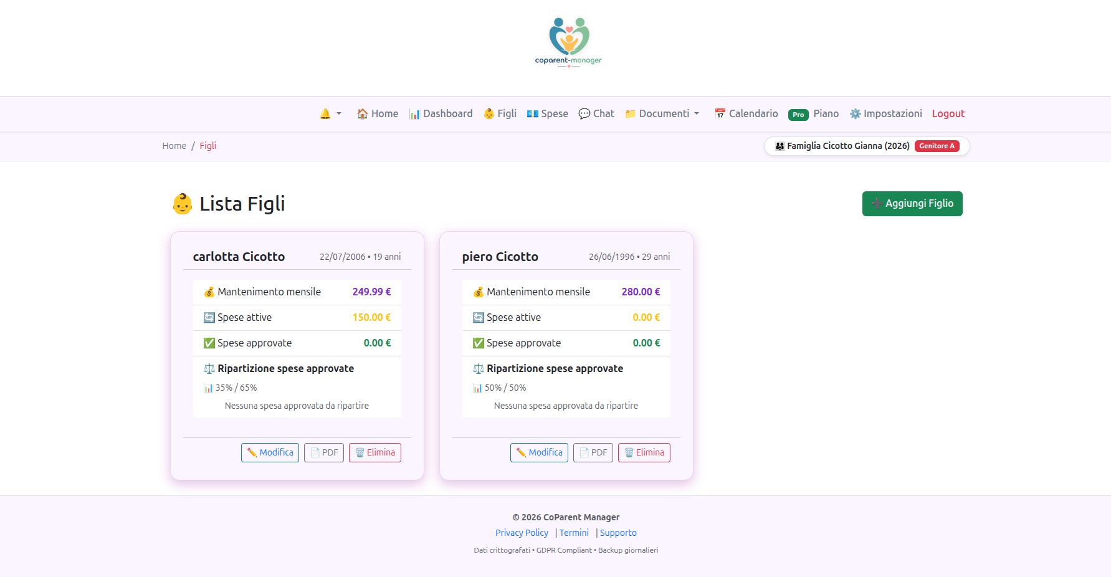Click Logout
The height and width of the screenshot is (577, 1111).
pos(948,114)
